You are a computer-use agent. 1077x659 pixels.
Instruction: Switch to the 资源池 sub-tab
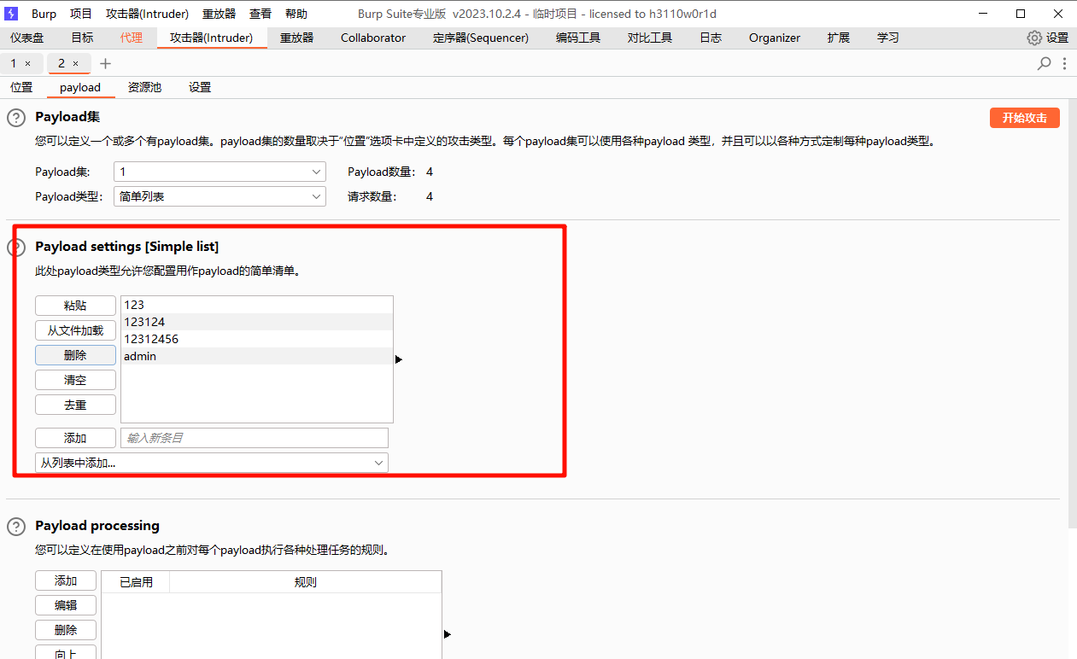coord(144,87)
